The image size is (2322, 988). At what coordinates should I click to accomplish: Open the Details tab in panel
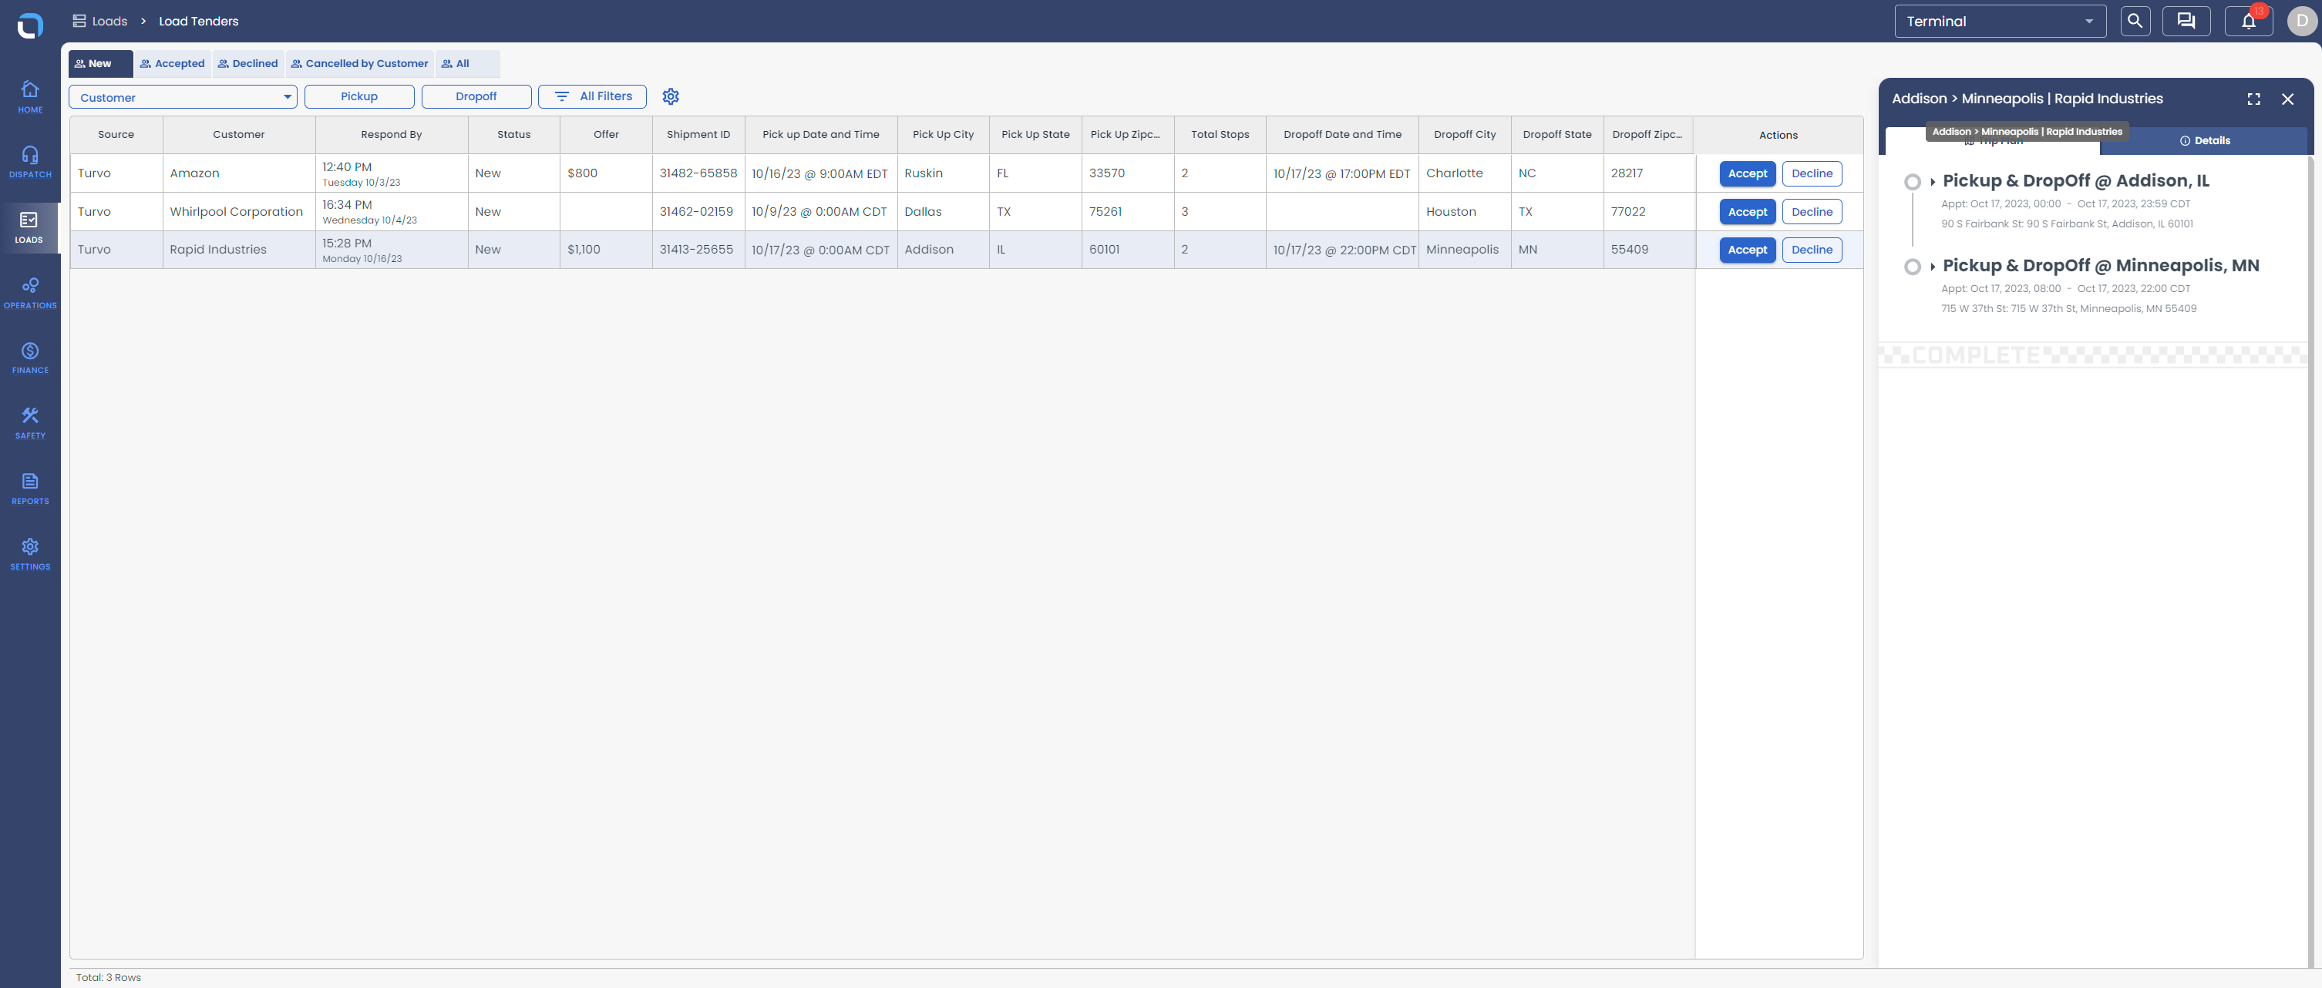pyautogui.click(x=2204, y=140)
